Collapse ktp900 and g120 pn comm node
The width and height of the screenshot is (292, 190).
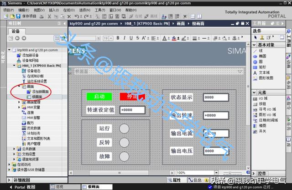(9, 50)
